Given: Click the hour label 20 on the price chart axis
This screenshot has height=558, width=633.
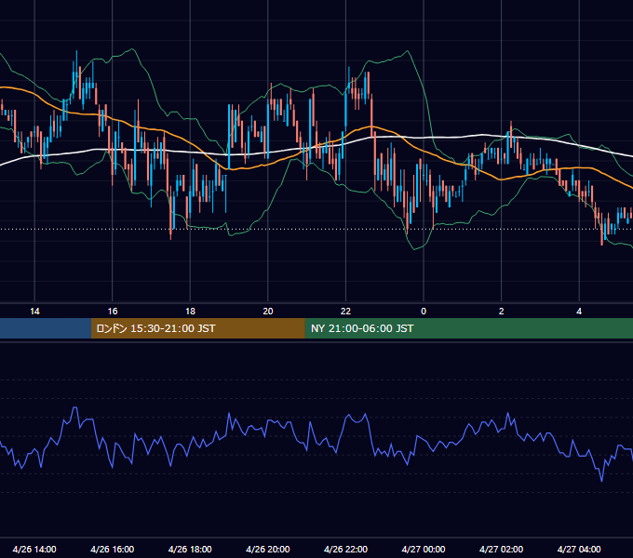Looking at the screenshot, I should click(268, 312).
